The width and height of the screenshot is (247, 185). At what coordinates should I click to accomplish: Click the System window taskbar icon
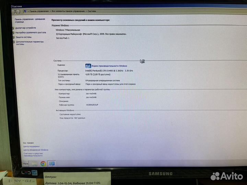(52, 163)
